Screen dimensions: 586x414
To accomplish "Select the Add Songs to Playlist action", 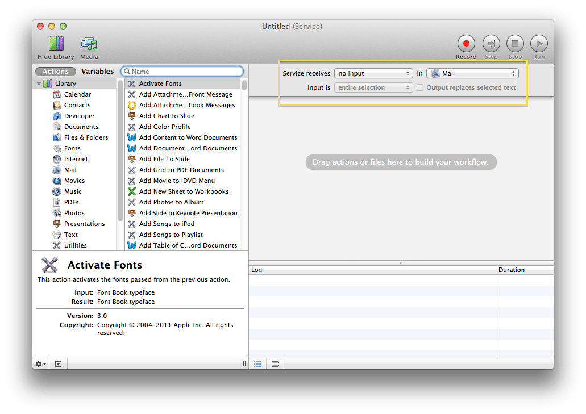I will tap(183, 235).
